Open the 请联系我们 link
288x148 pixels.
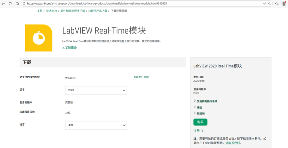pos(233,143)
